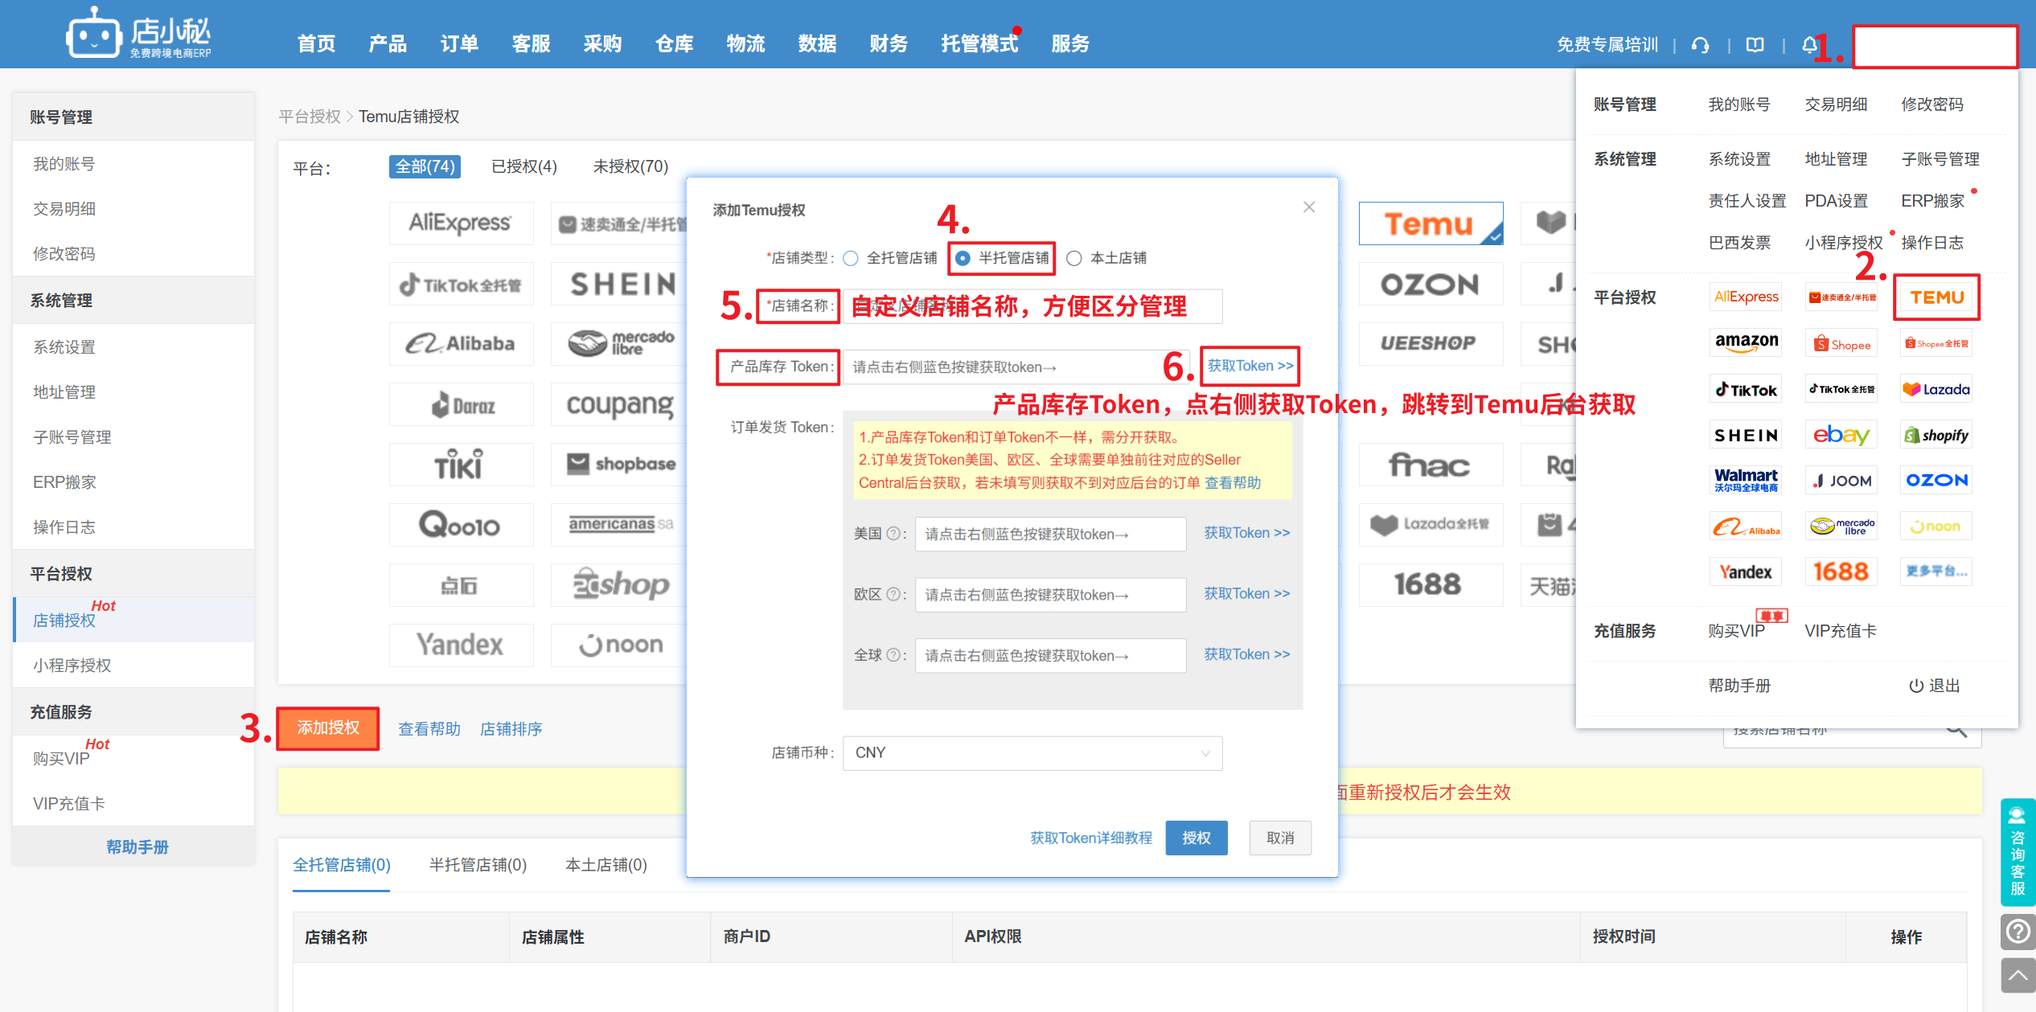Click the 店铺名称 input field
2036x1012 pixels.
(1032, 306)
